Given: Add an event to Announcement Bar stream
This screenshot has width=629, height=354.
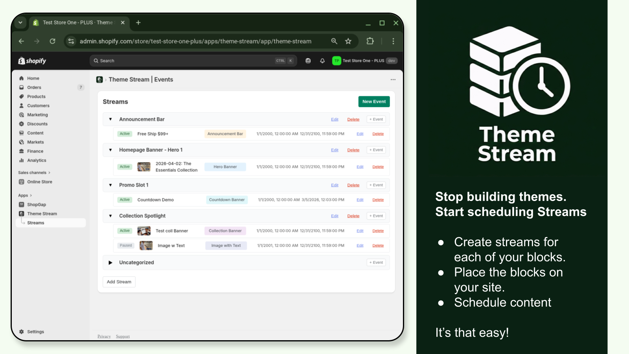Looking at the screenshot, I should [376, 119].
